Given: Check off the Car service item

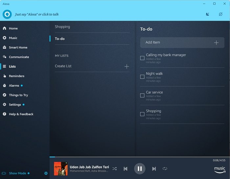Looking at the screenshot, I should [x=142, y=95].
